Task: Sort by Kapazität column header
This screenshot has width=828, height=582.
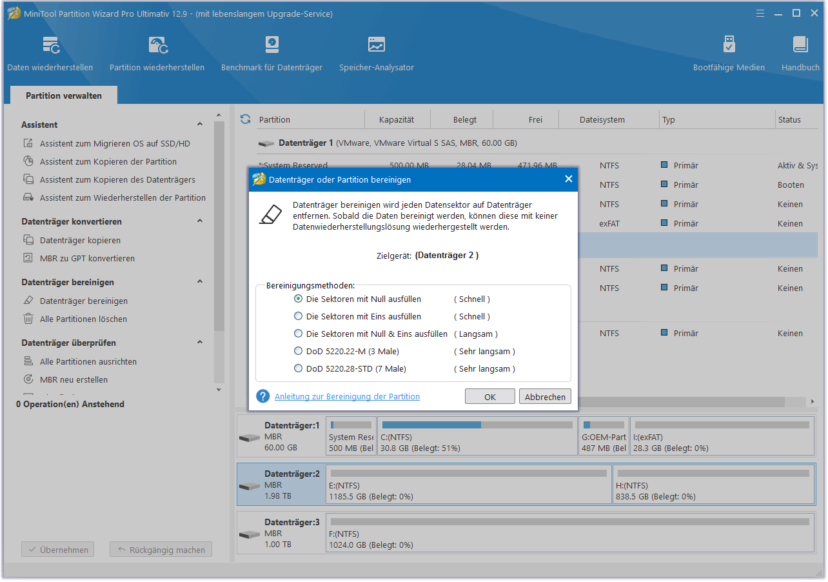Action: tap(397, 120)
